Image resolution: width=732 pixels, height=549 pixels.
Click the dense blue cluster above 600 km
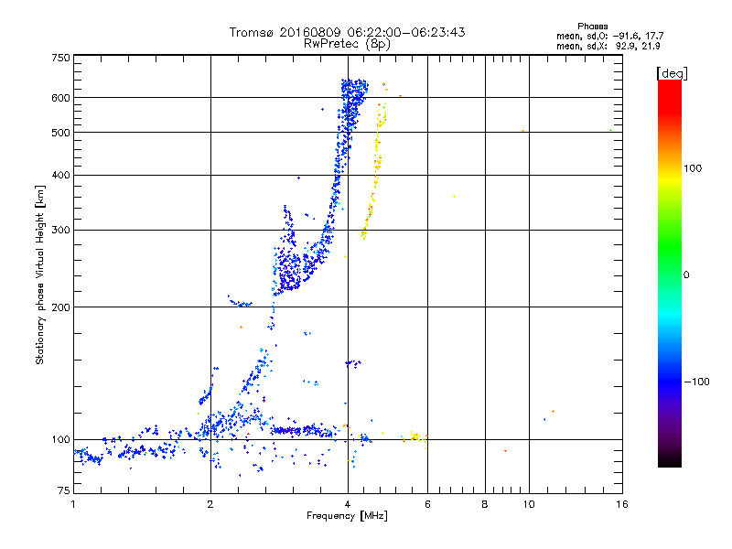(x=354, y=88)
